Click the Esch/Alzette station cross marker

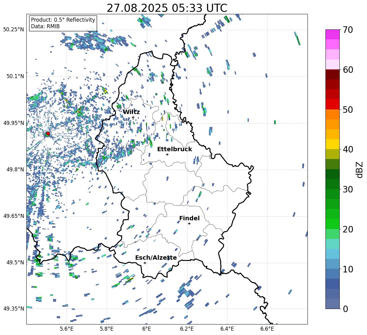point(145,263)
